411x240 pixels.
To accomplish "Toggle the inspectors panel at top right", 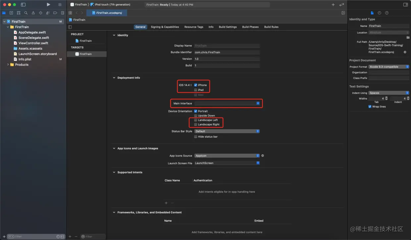I will coord(405,5).
